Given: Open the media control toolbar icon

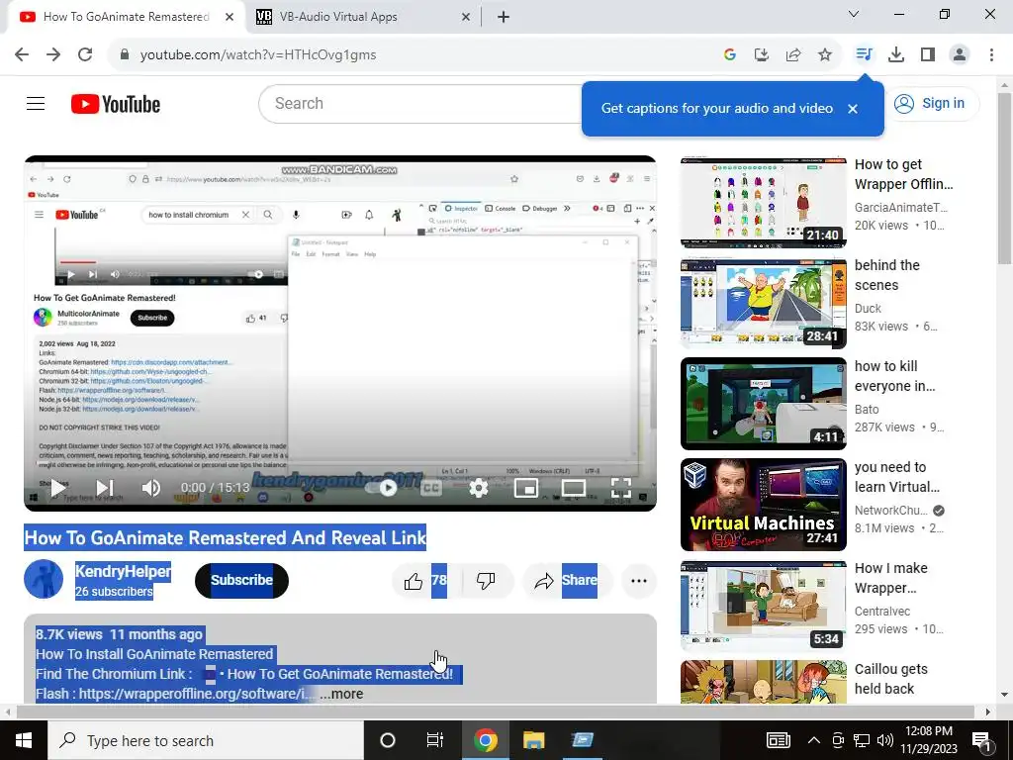Looking at the screenshot, I should point(864,54).
